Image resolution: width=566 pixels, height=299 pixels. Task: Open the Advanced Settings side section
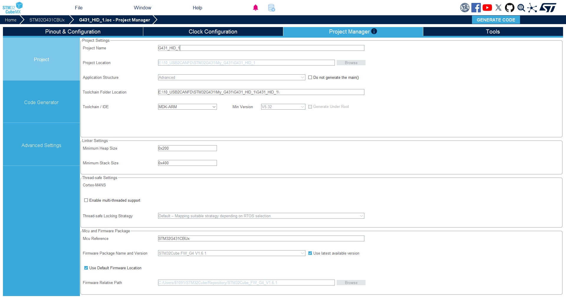point(41,145)
